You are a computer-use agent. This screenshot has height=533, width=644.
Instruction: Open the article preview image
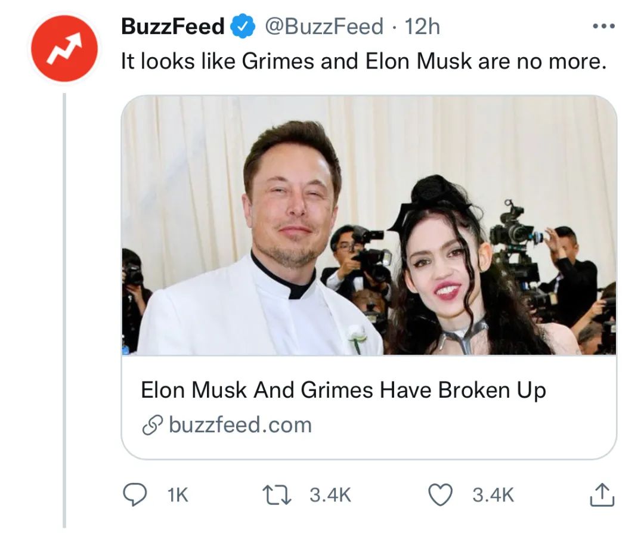[369, 225]
